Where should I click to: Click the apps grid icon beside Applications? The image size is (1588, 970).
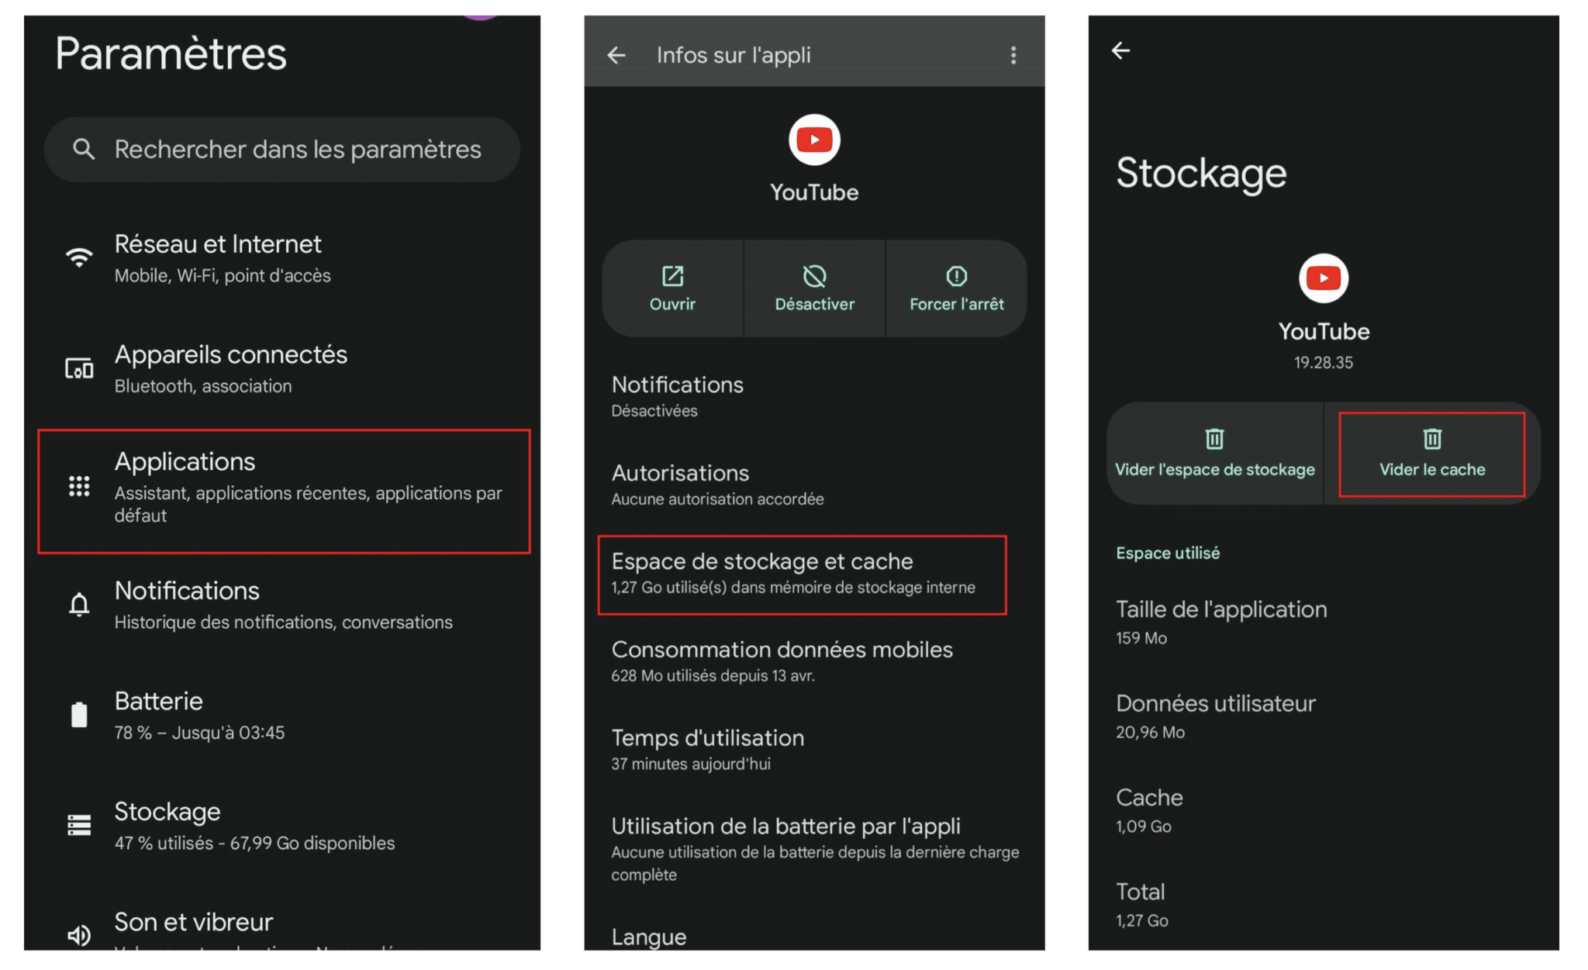(x=79, y=486)
